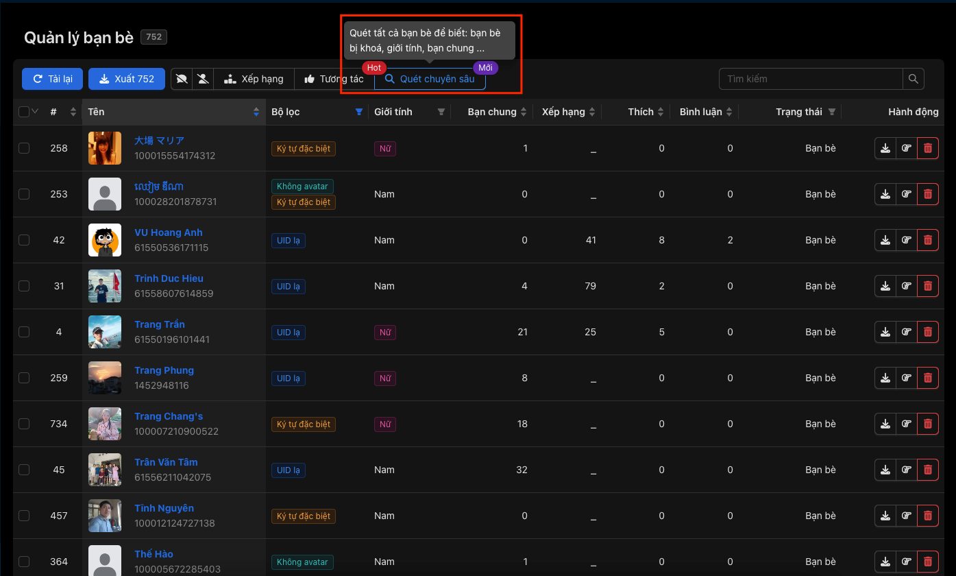
Task: Check the box for VU Hoang Anh
Action: (x=24, y=240)
